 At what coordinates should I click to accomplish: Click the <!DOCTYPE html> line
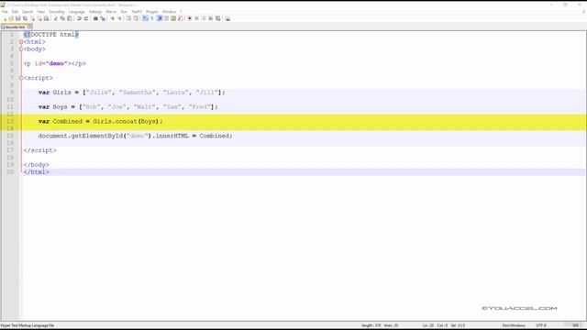[51, 35]
